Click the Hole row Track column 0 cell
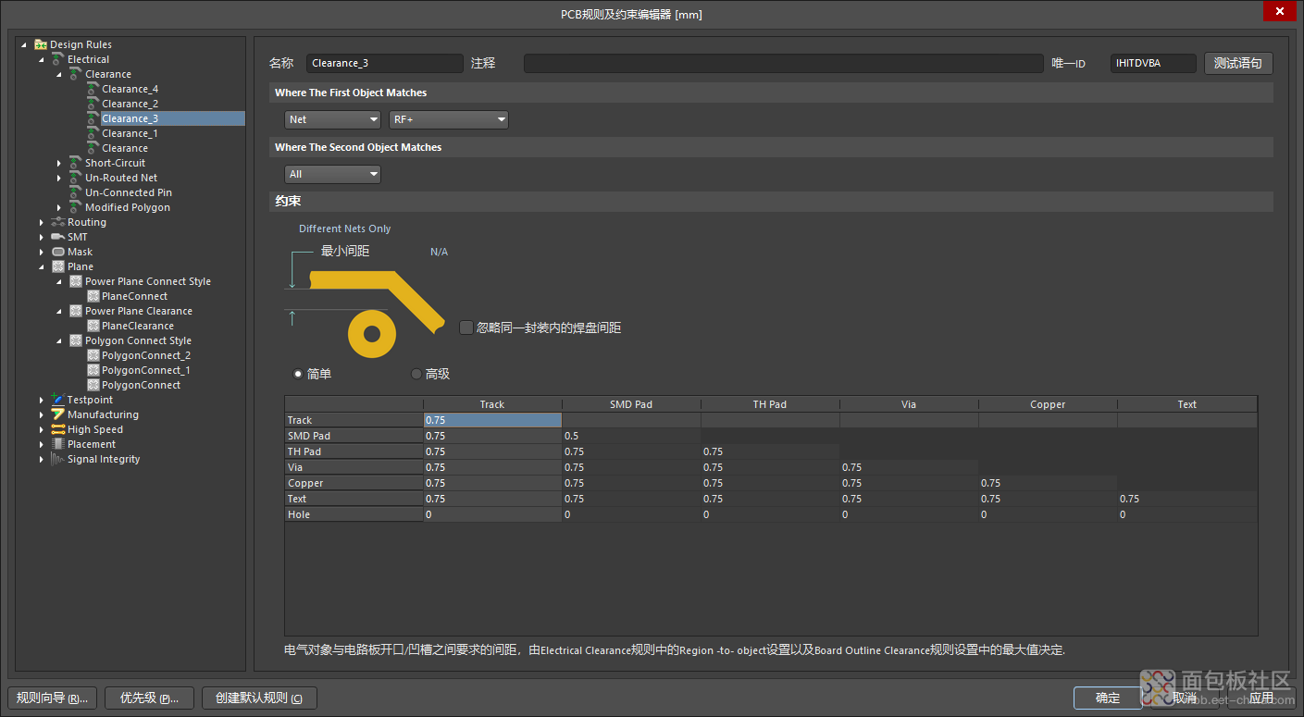The width and height of the screenshot is (1304, 717). pyautogui.click(x=492, y=514)
